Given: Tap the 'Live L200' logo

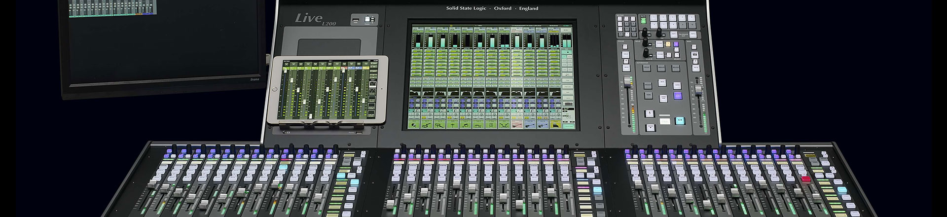Looking at the screenshot, I should click(315, 19).
